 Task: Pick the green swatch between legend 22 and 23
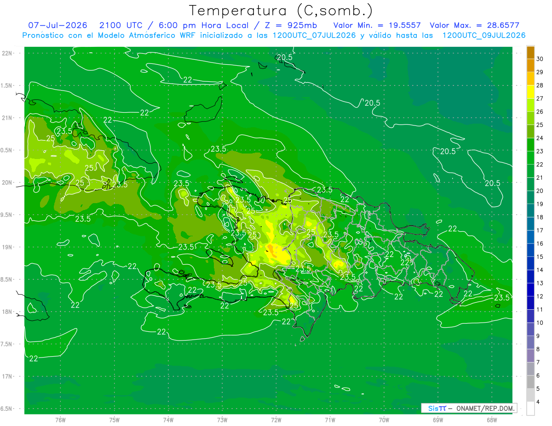pos(530,158)
